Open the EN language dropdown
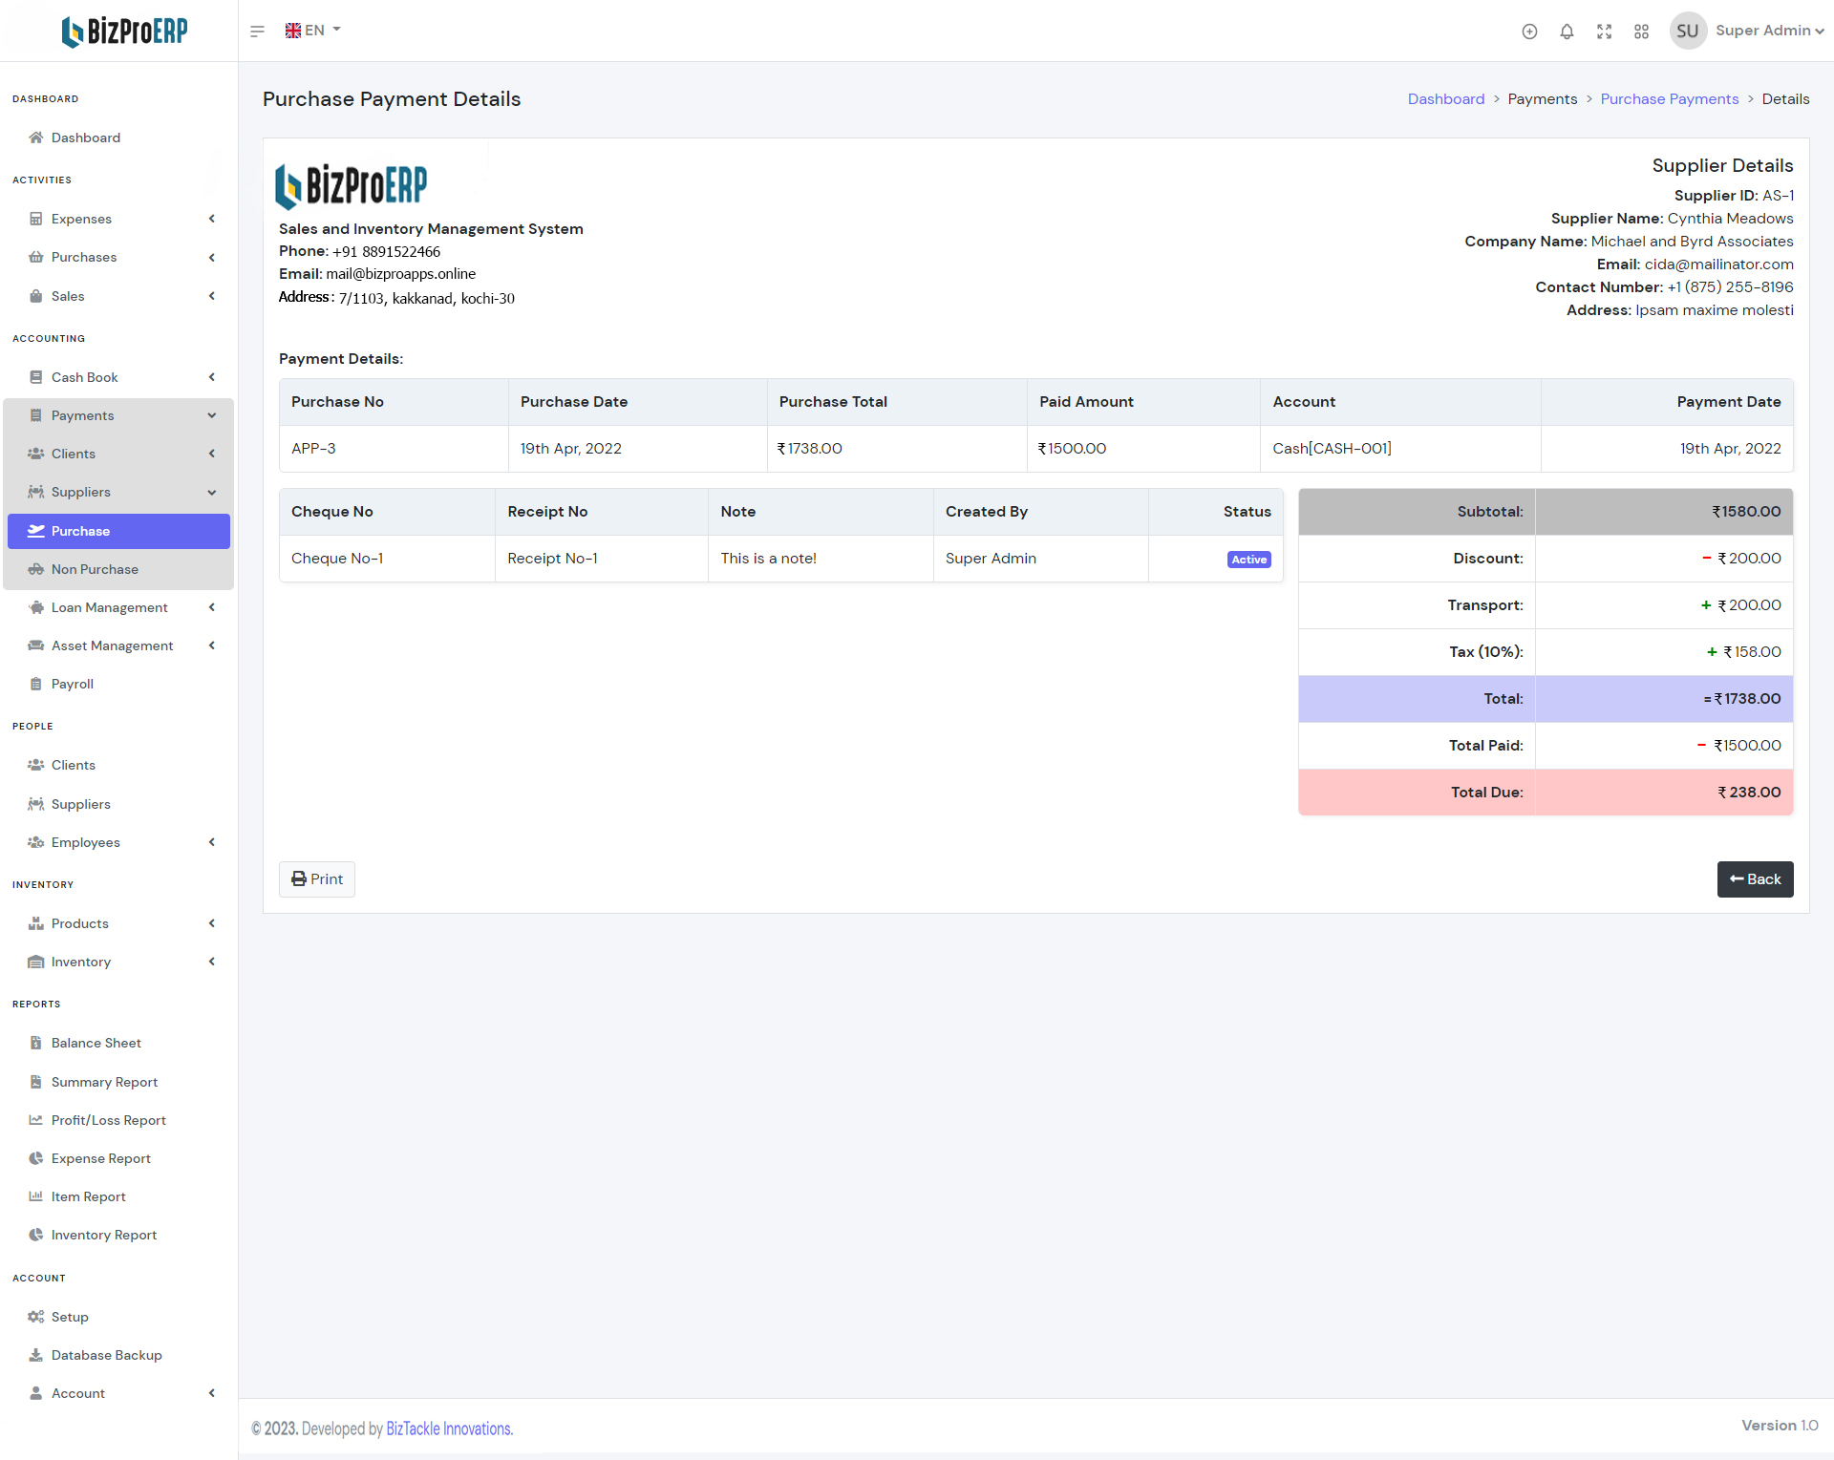The height and width of the screenshot is (1460, 1834). [313, 31]
